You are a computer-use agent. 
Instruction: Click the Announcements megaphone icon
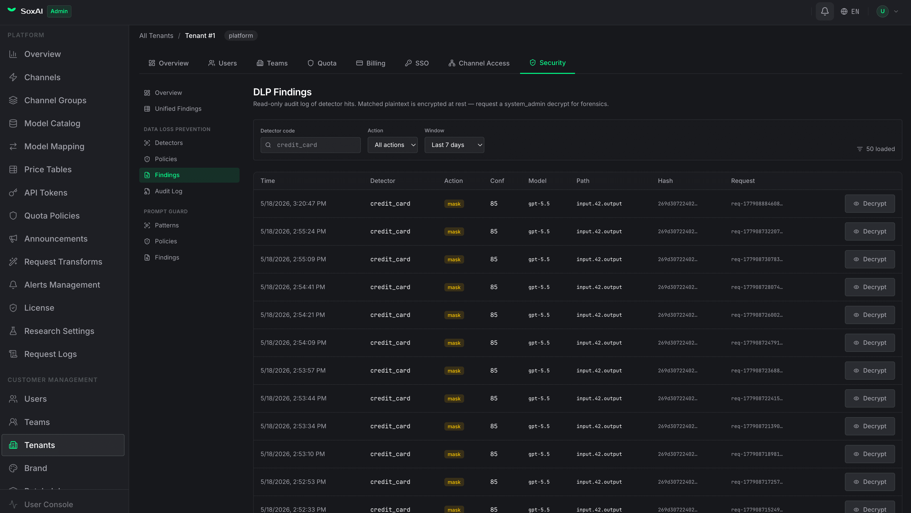13,239
